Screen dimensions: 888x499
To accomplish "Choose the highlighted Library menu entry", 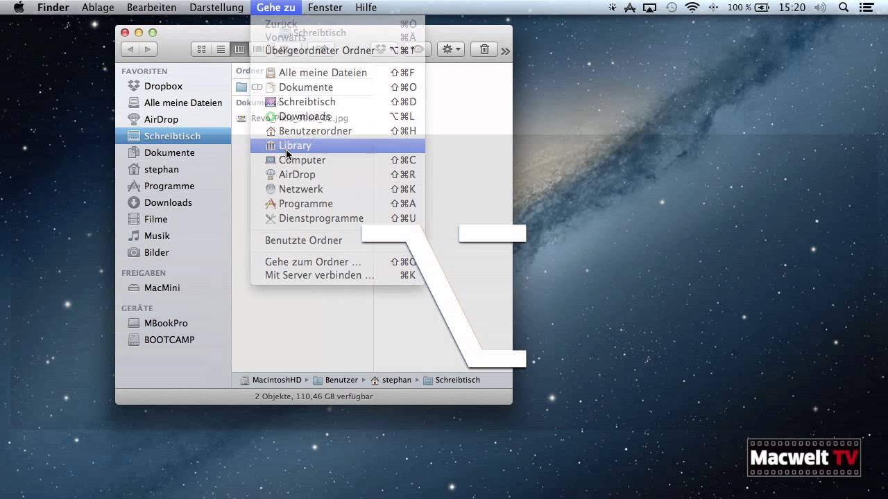I will (x=337, y=146).
